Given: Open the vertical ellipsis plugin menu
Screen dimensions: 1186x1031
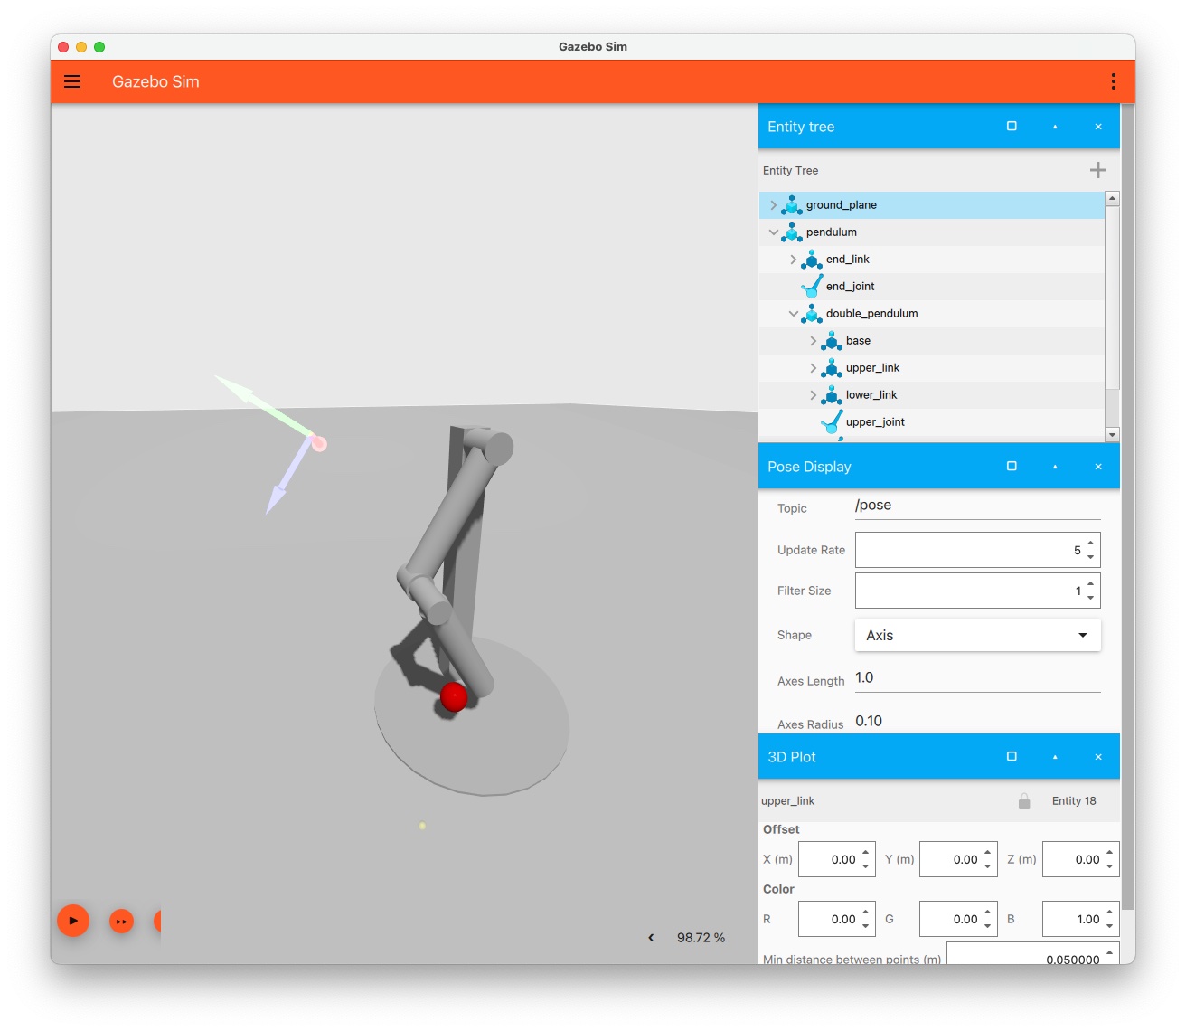Looking at the screenshot, I should coord(1113,81).
